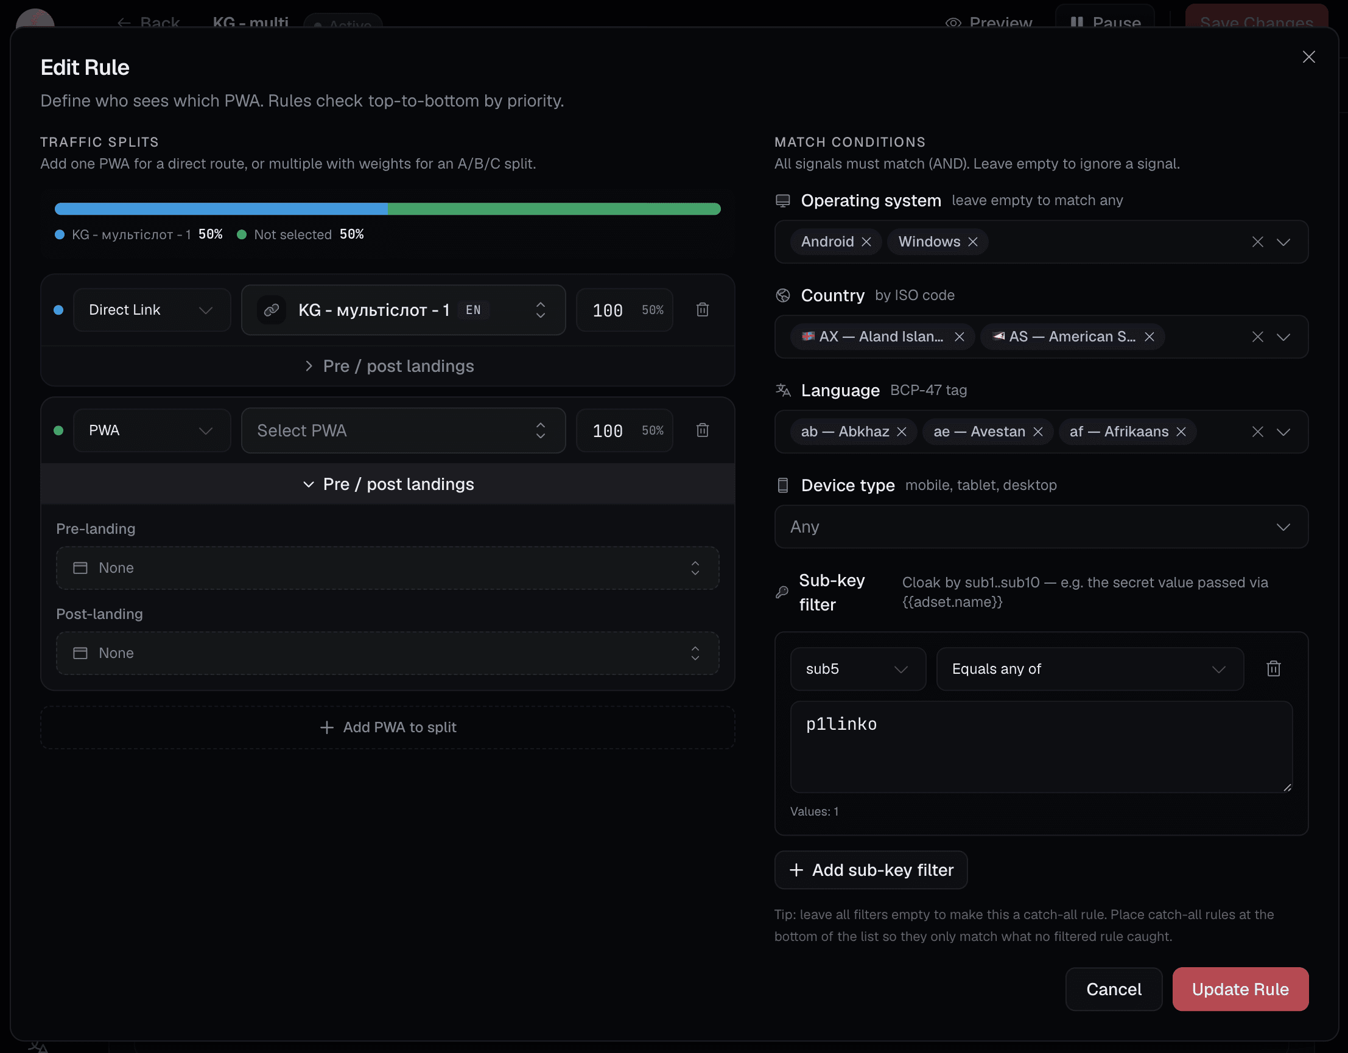Click the link icon beside KG - мультіслот - 1
Image resolution: width=1348 pixels, height=1053 pixels.
coord(272,310)
